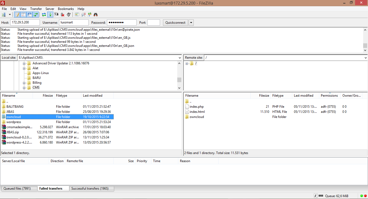Click the green activity LED
The width and height of the screenshot is (368, 199).
coord(362,196)
